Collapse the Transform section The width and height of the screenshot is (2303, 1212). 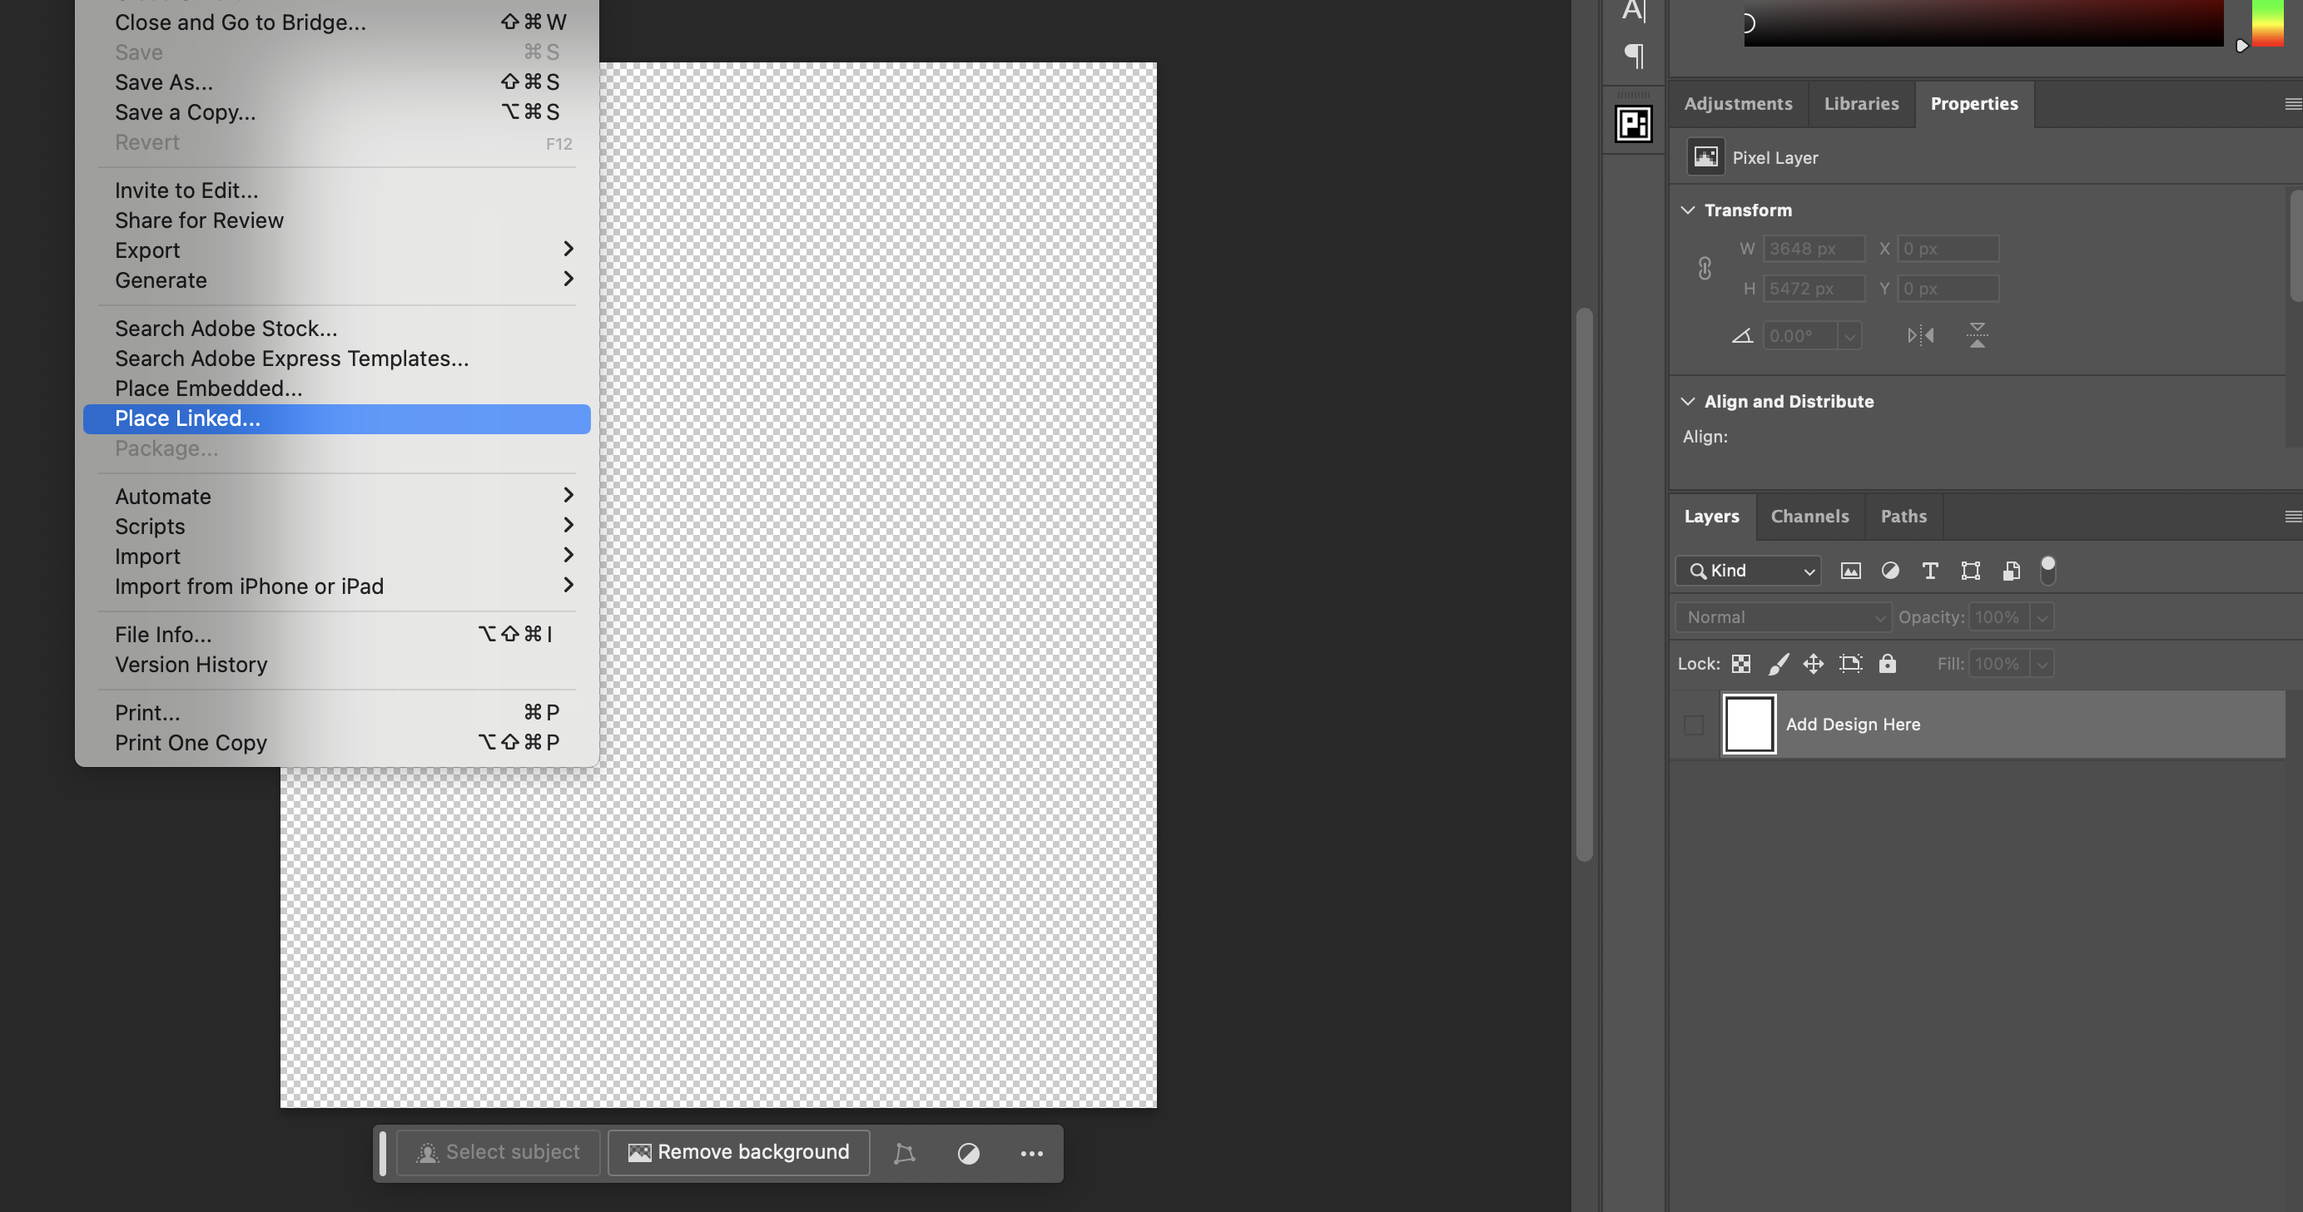(1688, 210)
